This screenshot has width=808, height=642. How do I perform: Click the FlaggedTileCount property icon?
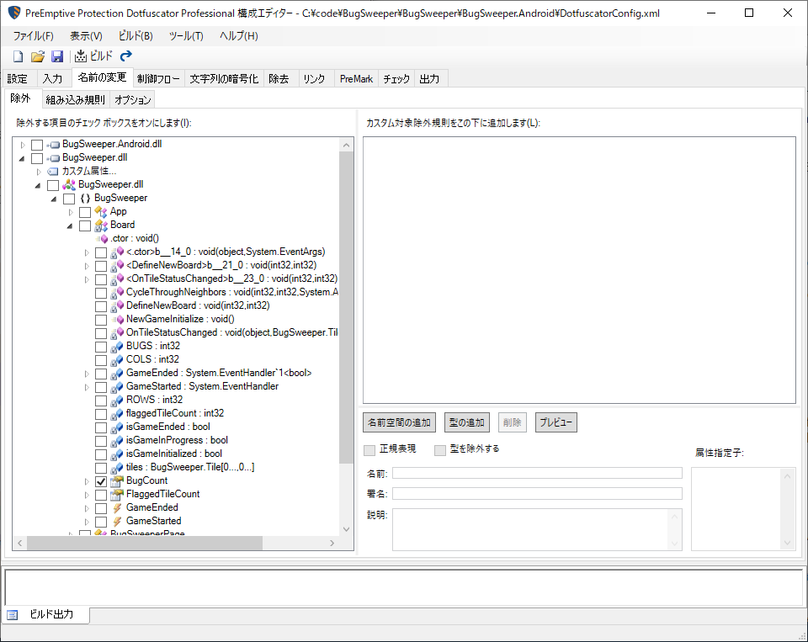tap(118, 494)
